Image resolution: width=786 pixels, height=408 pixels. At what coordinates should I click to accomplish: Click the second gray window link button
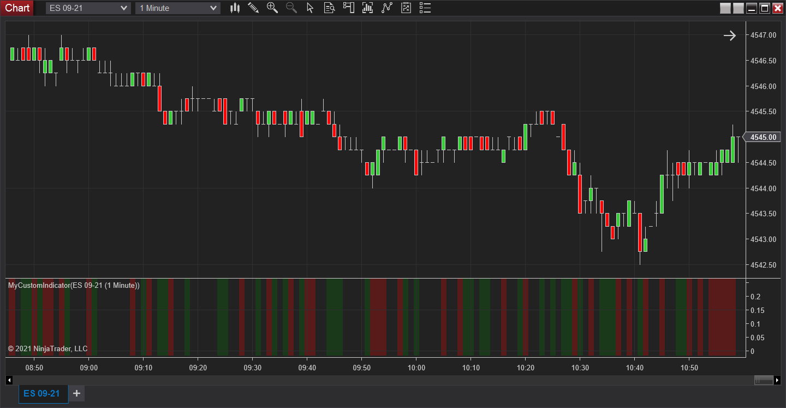[739, 8]
